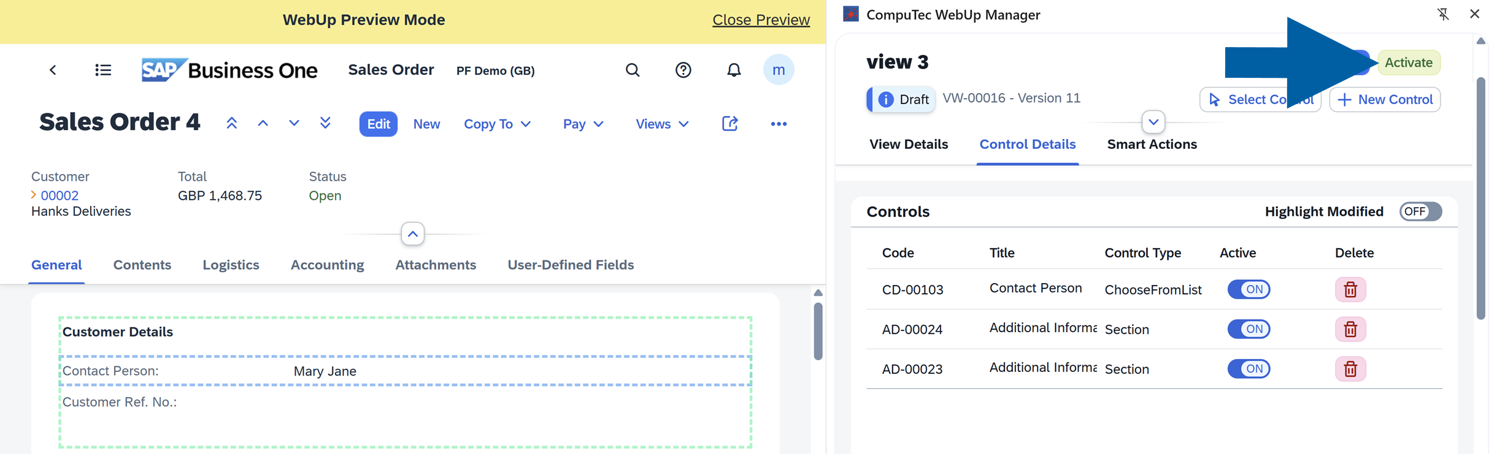
Task: Go to next record down arrow
Action: tap(294, 123)
